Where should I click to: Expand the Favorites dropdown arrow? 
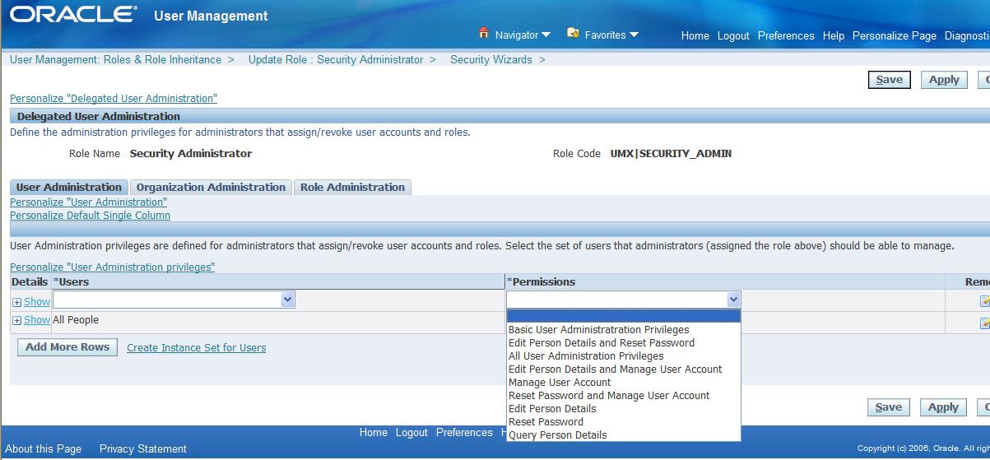pyautogui.click(x=634, y=35)
